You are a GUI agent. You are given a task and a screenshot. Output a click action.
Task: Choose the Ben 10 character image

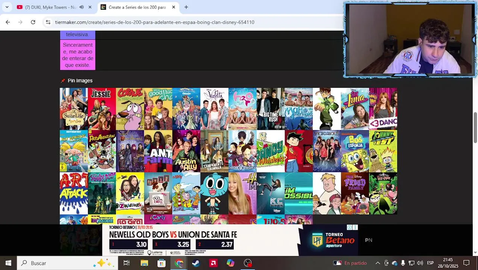[x=327, y=109]
